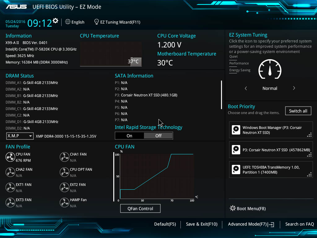
Task: Switch to previous EZ tuning mode arrow
Action: [x=246, y=88]
